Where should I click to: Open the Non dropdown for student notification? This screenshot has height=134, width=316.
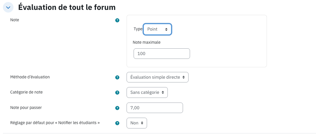click(137, 123)
